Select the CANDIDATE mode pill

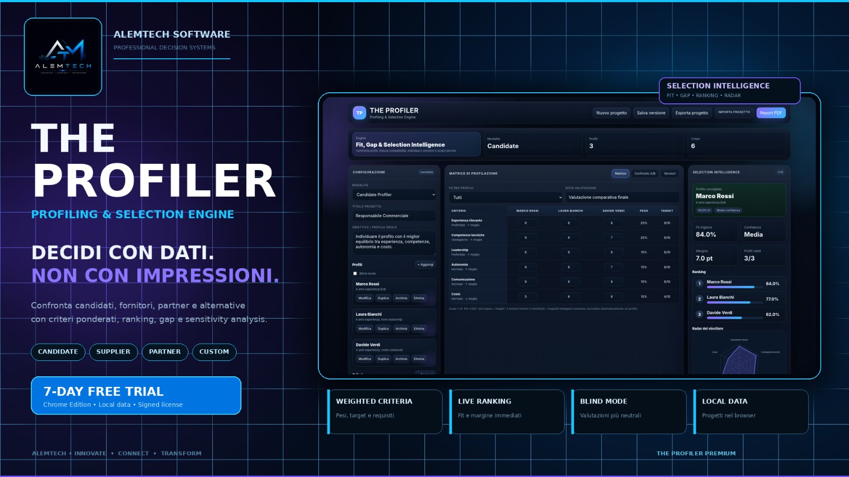[58, 352]
